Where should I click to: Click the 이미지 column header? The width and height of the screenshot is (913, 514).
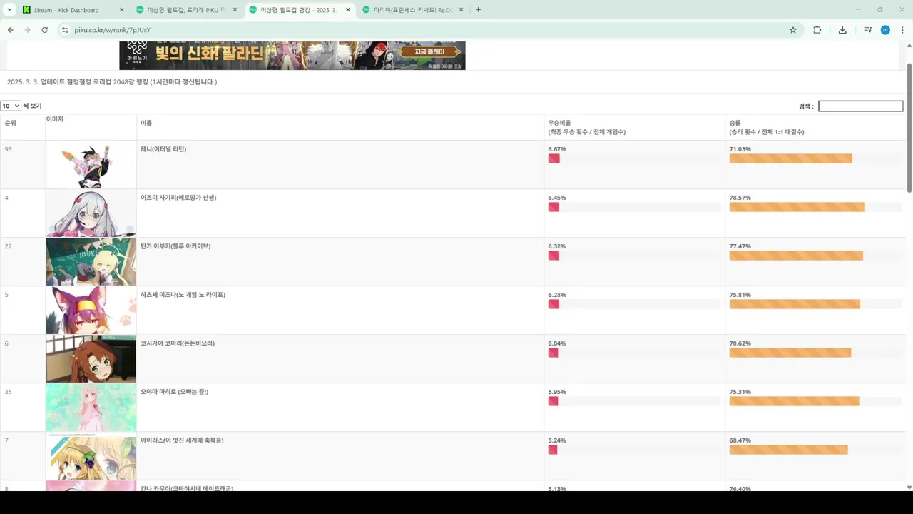(x=91, y=127)
